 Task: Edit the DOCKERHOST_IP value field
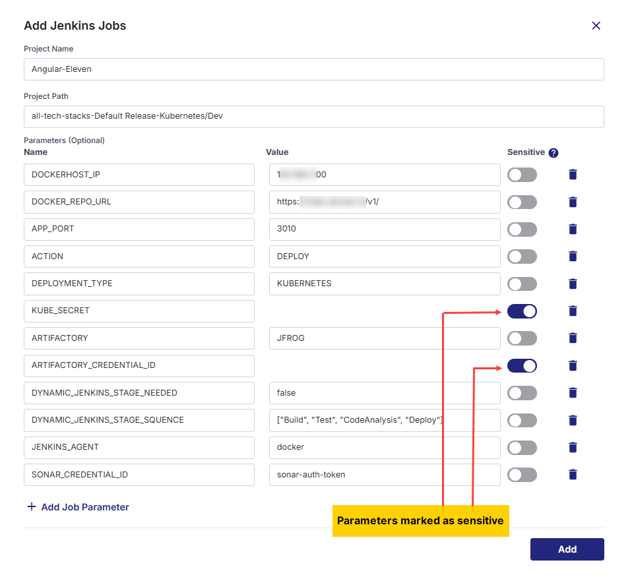385,175
